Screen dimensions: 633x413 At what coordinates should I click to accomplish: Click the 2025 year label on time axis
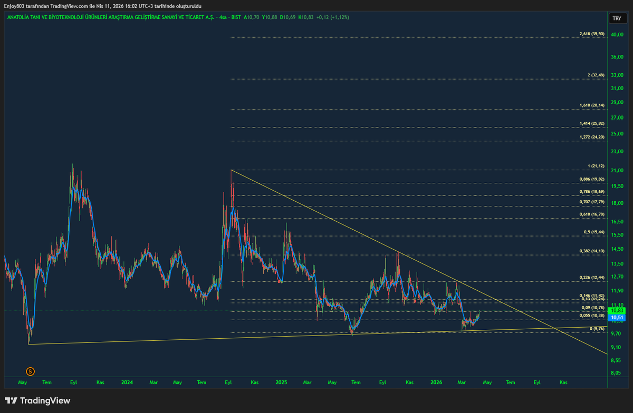tap(281, 382)
